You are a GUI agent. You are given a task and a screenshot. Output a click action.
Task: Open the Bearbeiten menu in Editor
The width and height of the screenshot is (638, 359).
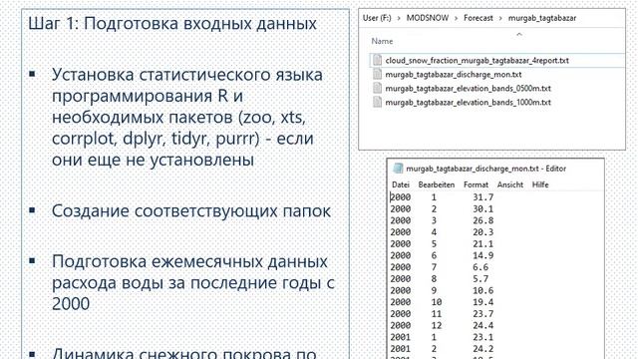tap(437, 184)
